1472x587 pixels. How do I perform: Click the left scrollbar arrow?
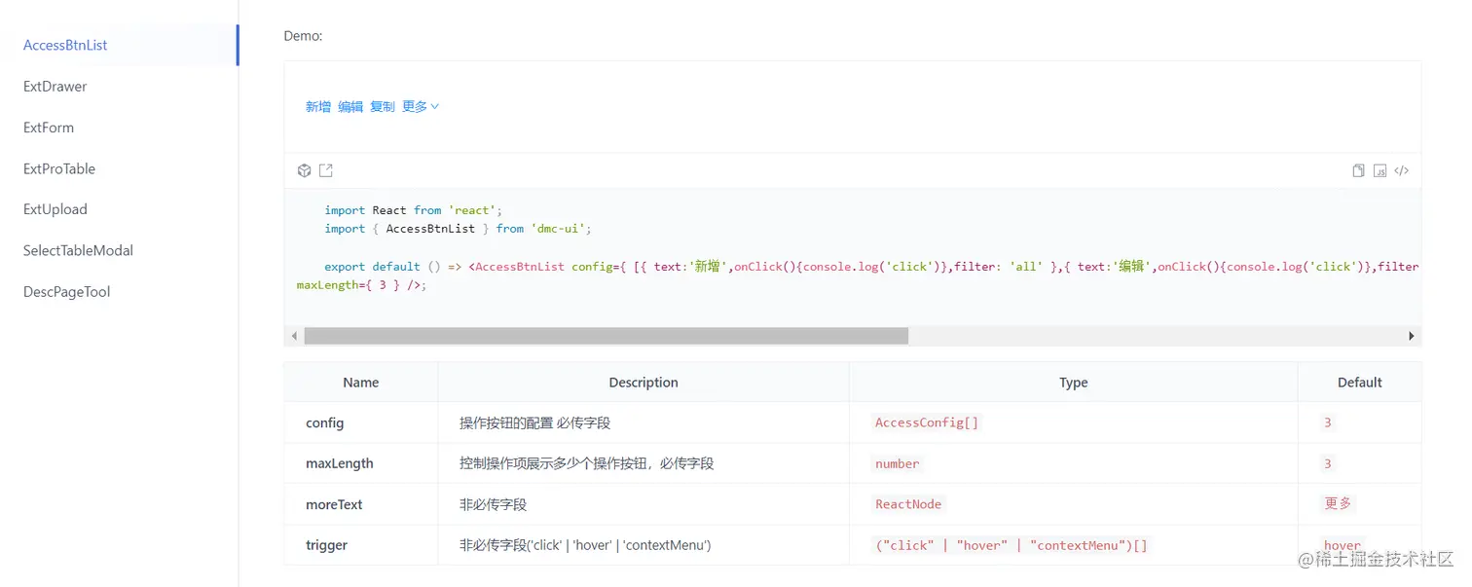[x=294, y=336]
